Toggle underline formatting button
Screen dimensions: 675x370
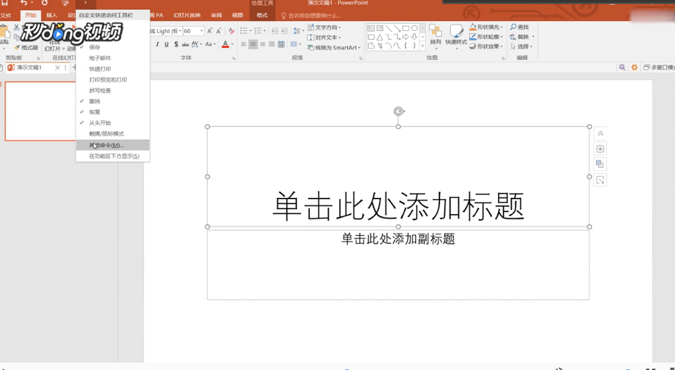(x=167, y=45)
